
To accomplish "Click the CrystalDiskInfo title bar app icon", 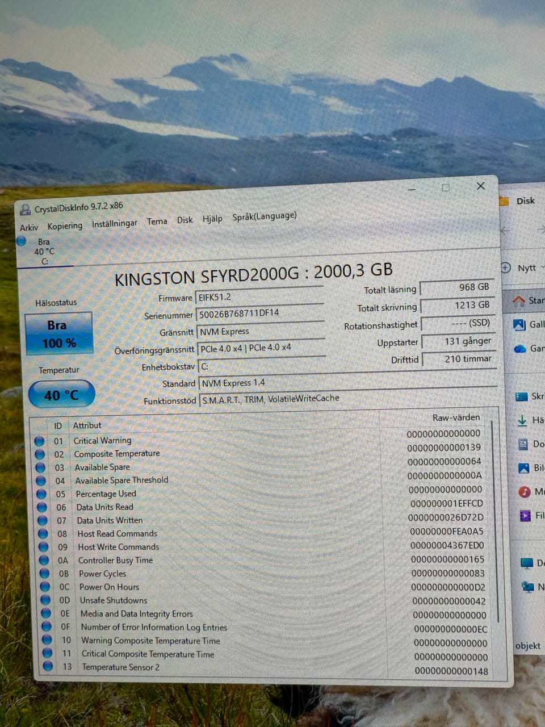I will click(x=25, y=210).
